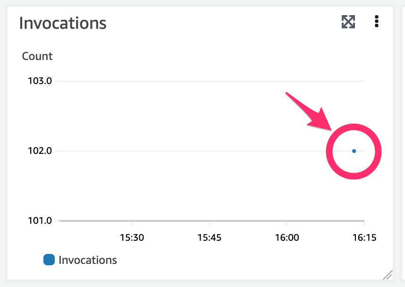Select the Invocations widget title
The width and height of the screenshot is (405, 287).
[x=62, y=23]
